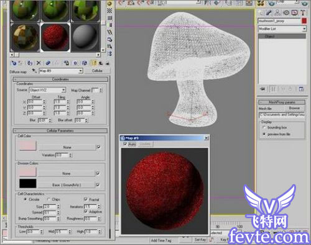
Task: Select the bounding box radio option
Action: click(264, 127)
